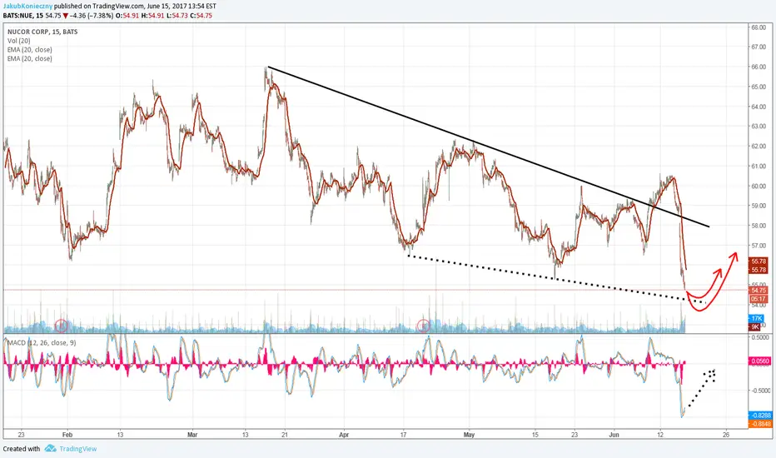Click the 68.00 price axis label
The width and height of the screenshot is (776, 458).
coord(759,27)
